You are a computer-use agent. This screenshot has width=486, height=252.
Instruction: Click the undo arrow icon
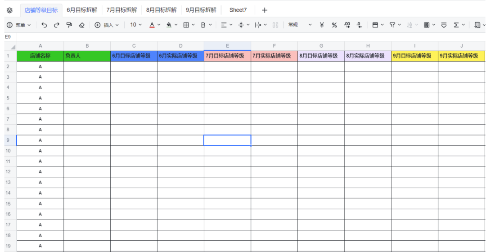(x=44, y=25)
